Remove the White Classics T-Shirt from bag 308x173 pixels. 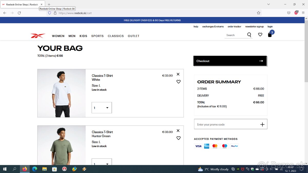(x=178, y=74)
